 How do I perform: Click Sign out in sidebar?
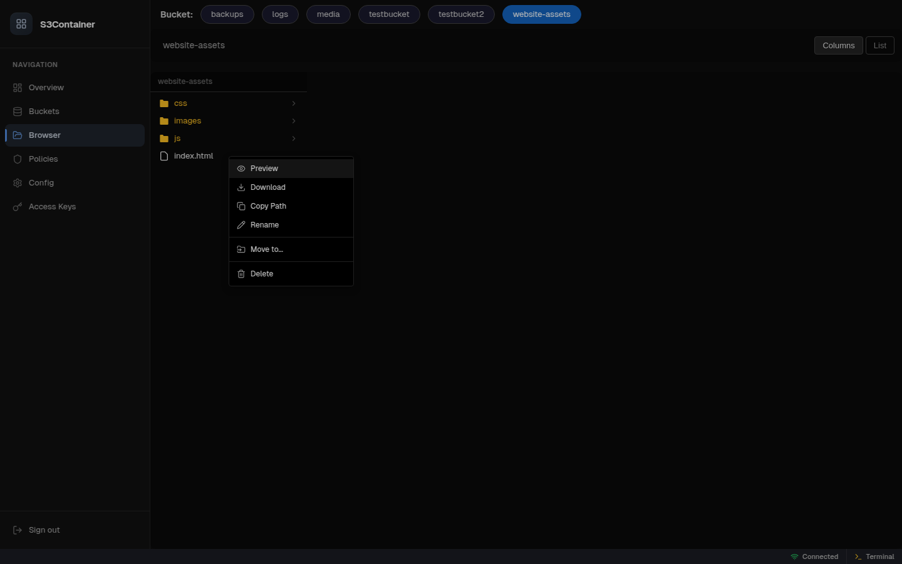tap(44, 530)
